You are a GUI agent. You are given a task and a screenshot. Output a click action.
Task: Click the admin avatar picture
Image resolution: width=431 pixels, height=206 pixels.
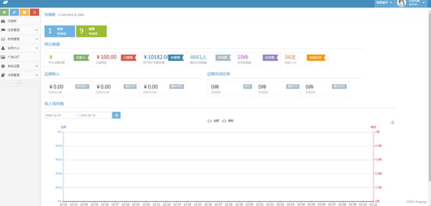coord(401,3)
